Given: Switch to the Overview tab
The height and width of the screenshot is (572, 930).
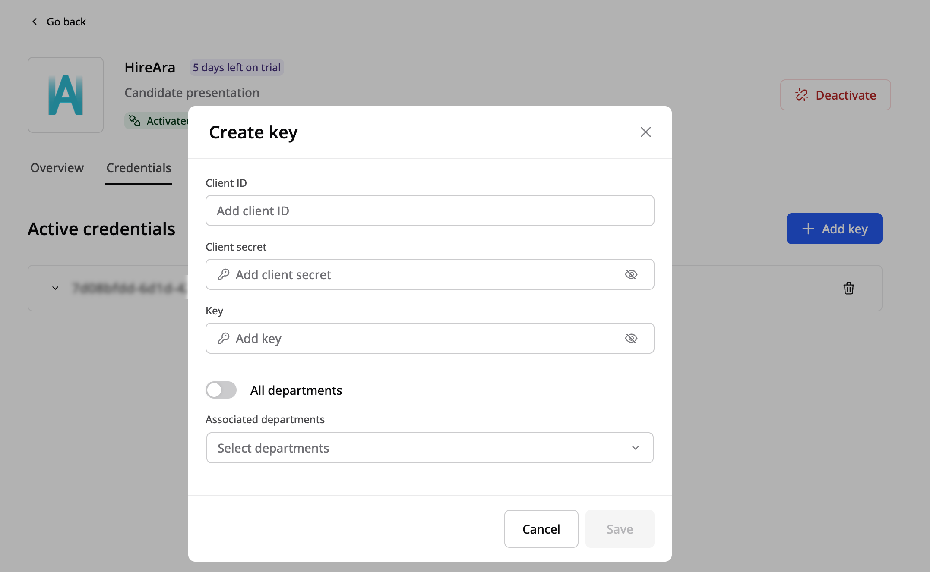Looking at the screenshot, I should pos(57,168).
